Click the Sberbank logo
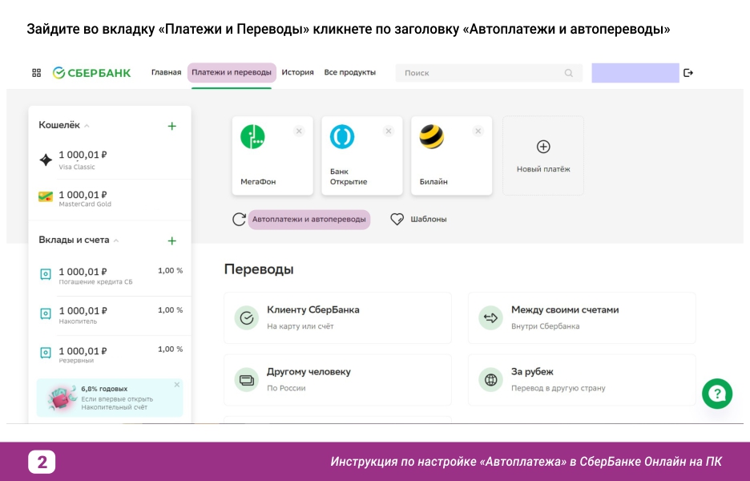 [92, 73]
